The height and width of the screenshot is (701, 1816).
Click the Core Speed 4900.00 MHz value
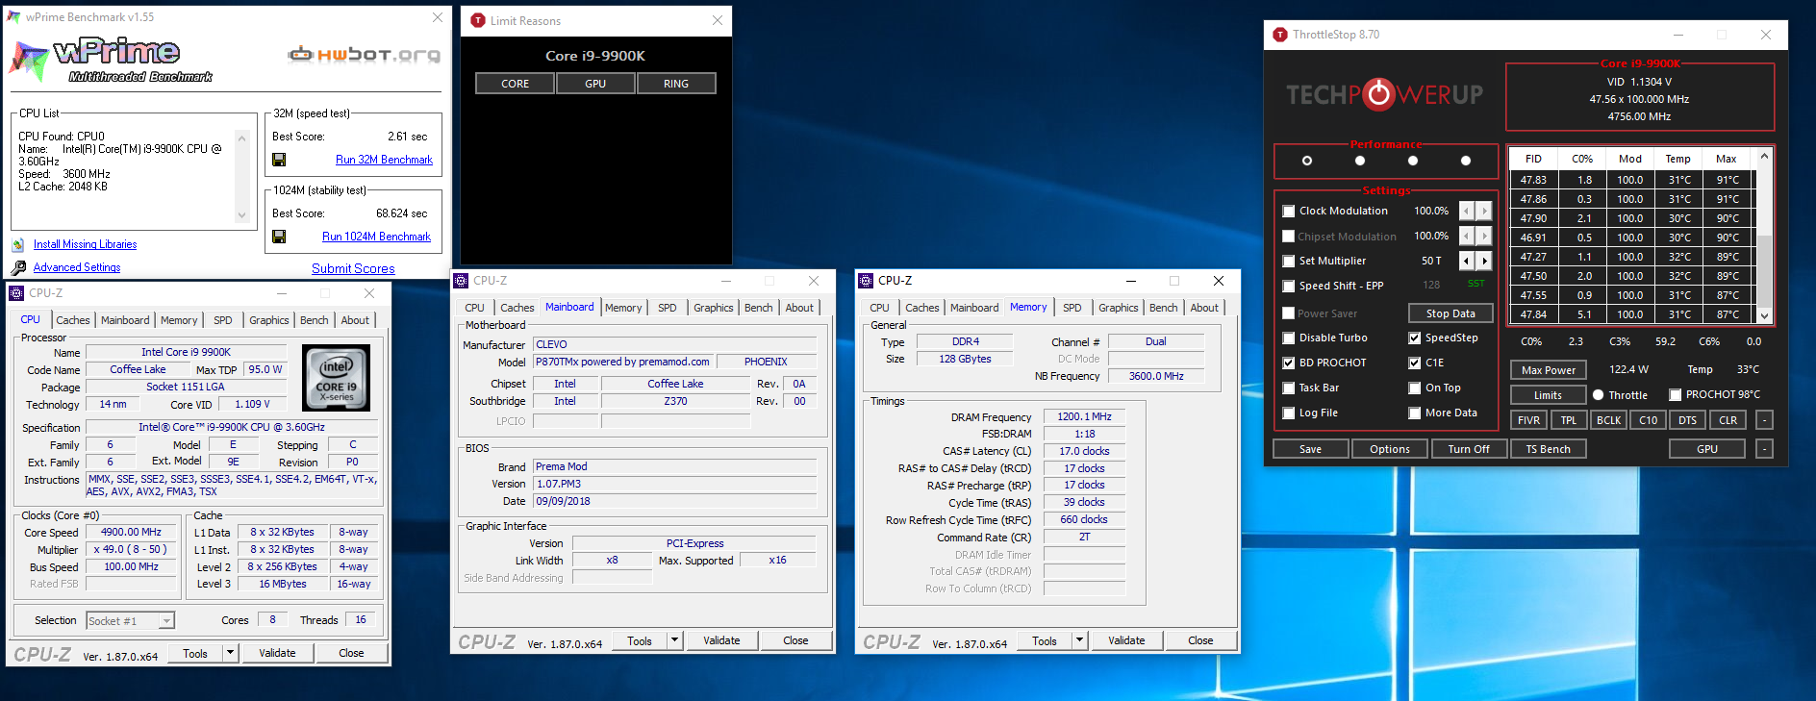pos(131,532)
